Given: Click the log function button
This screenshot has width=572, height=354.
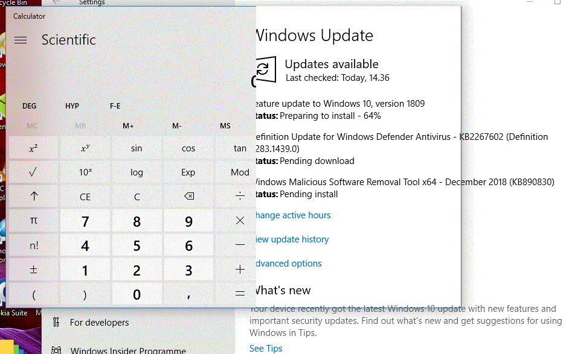Looking at the screenshot, I should (137, 172).
